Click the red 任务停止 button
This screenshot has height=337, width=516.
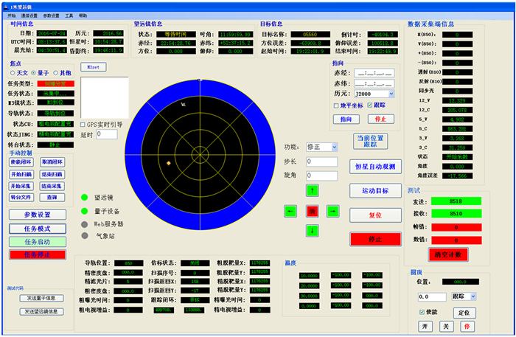(x=37, y=254)
